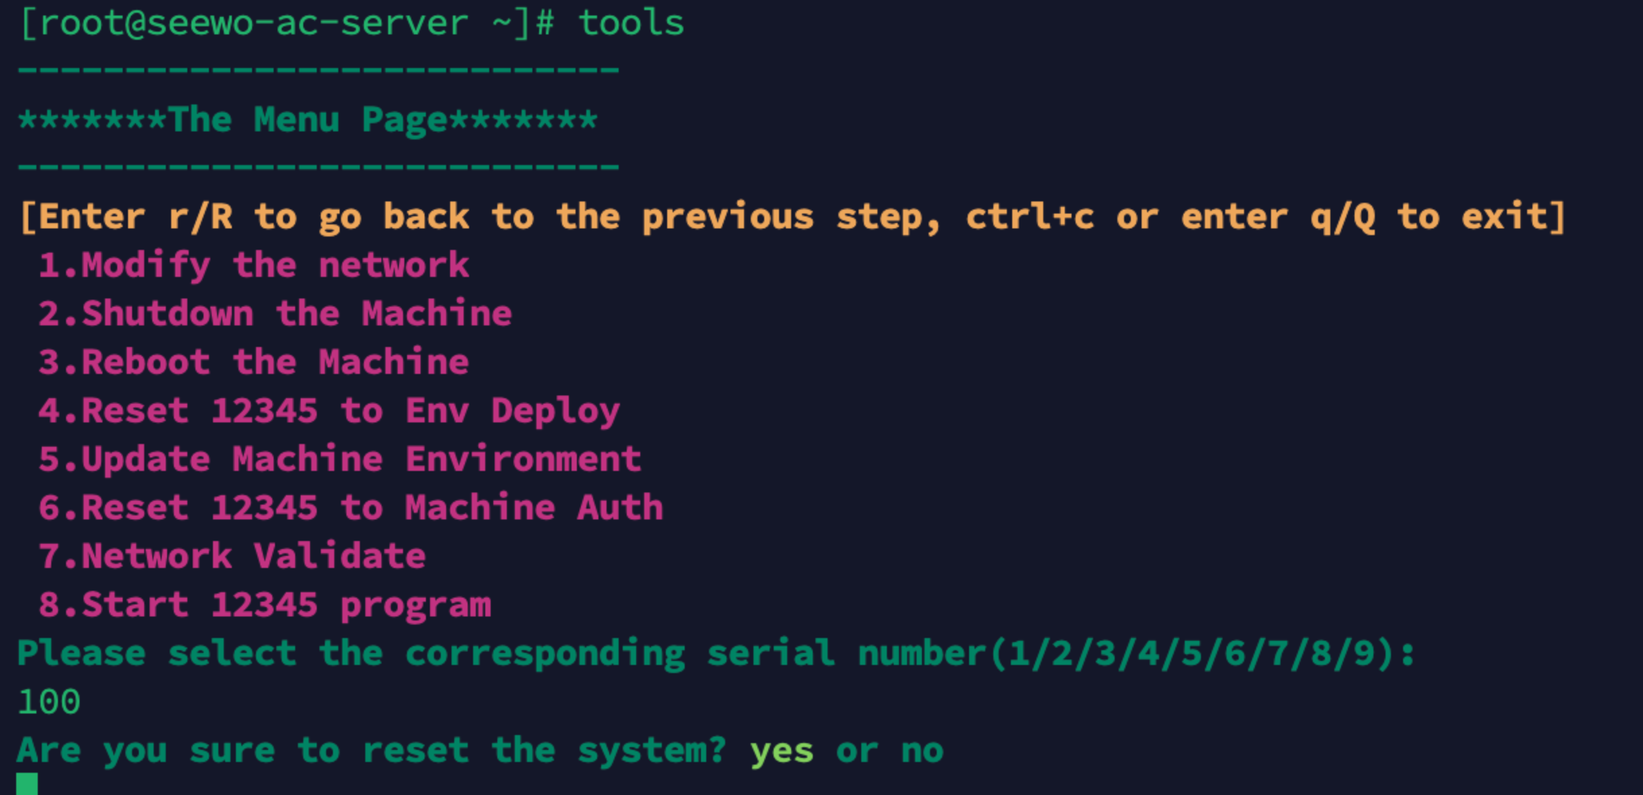Screen dimensions: 1643x795
Task: Click 'The Menu Page' title text
Action: (x=307, y=120)
